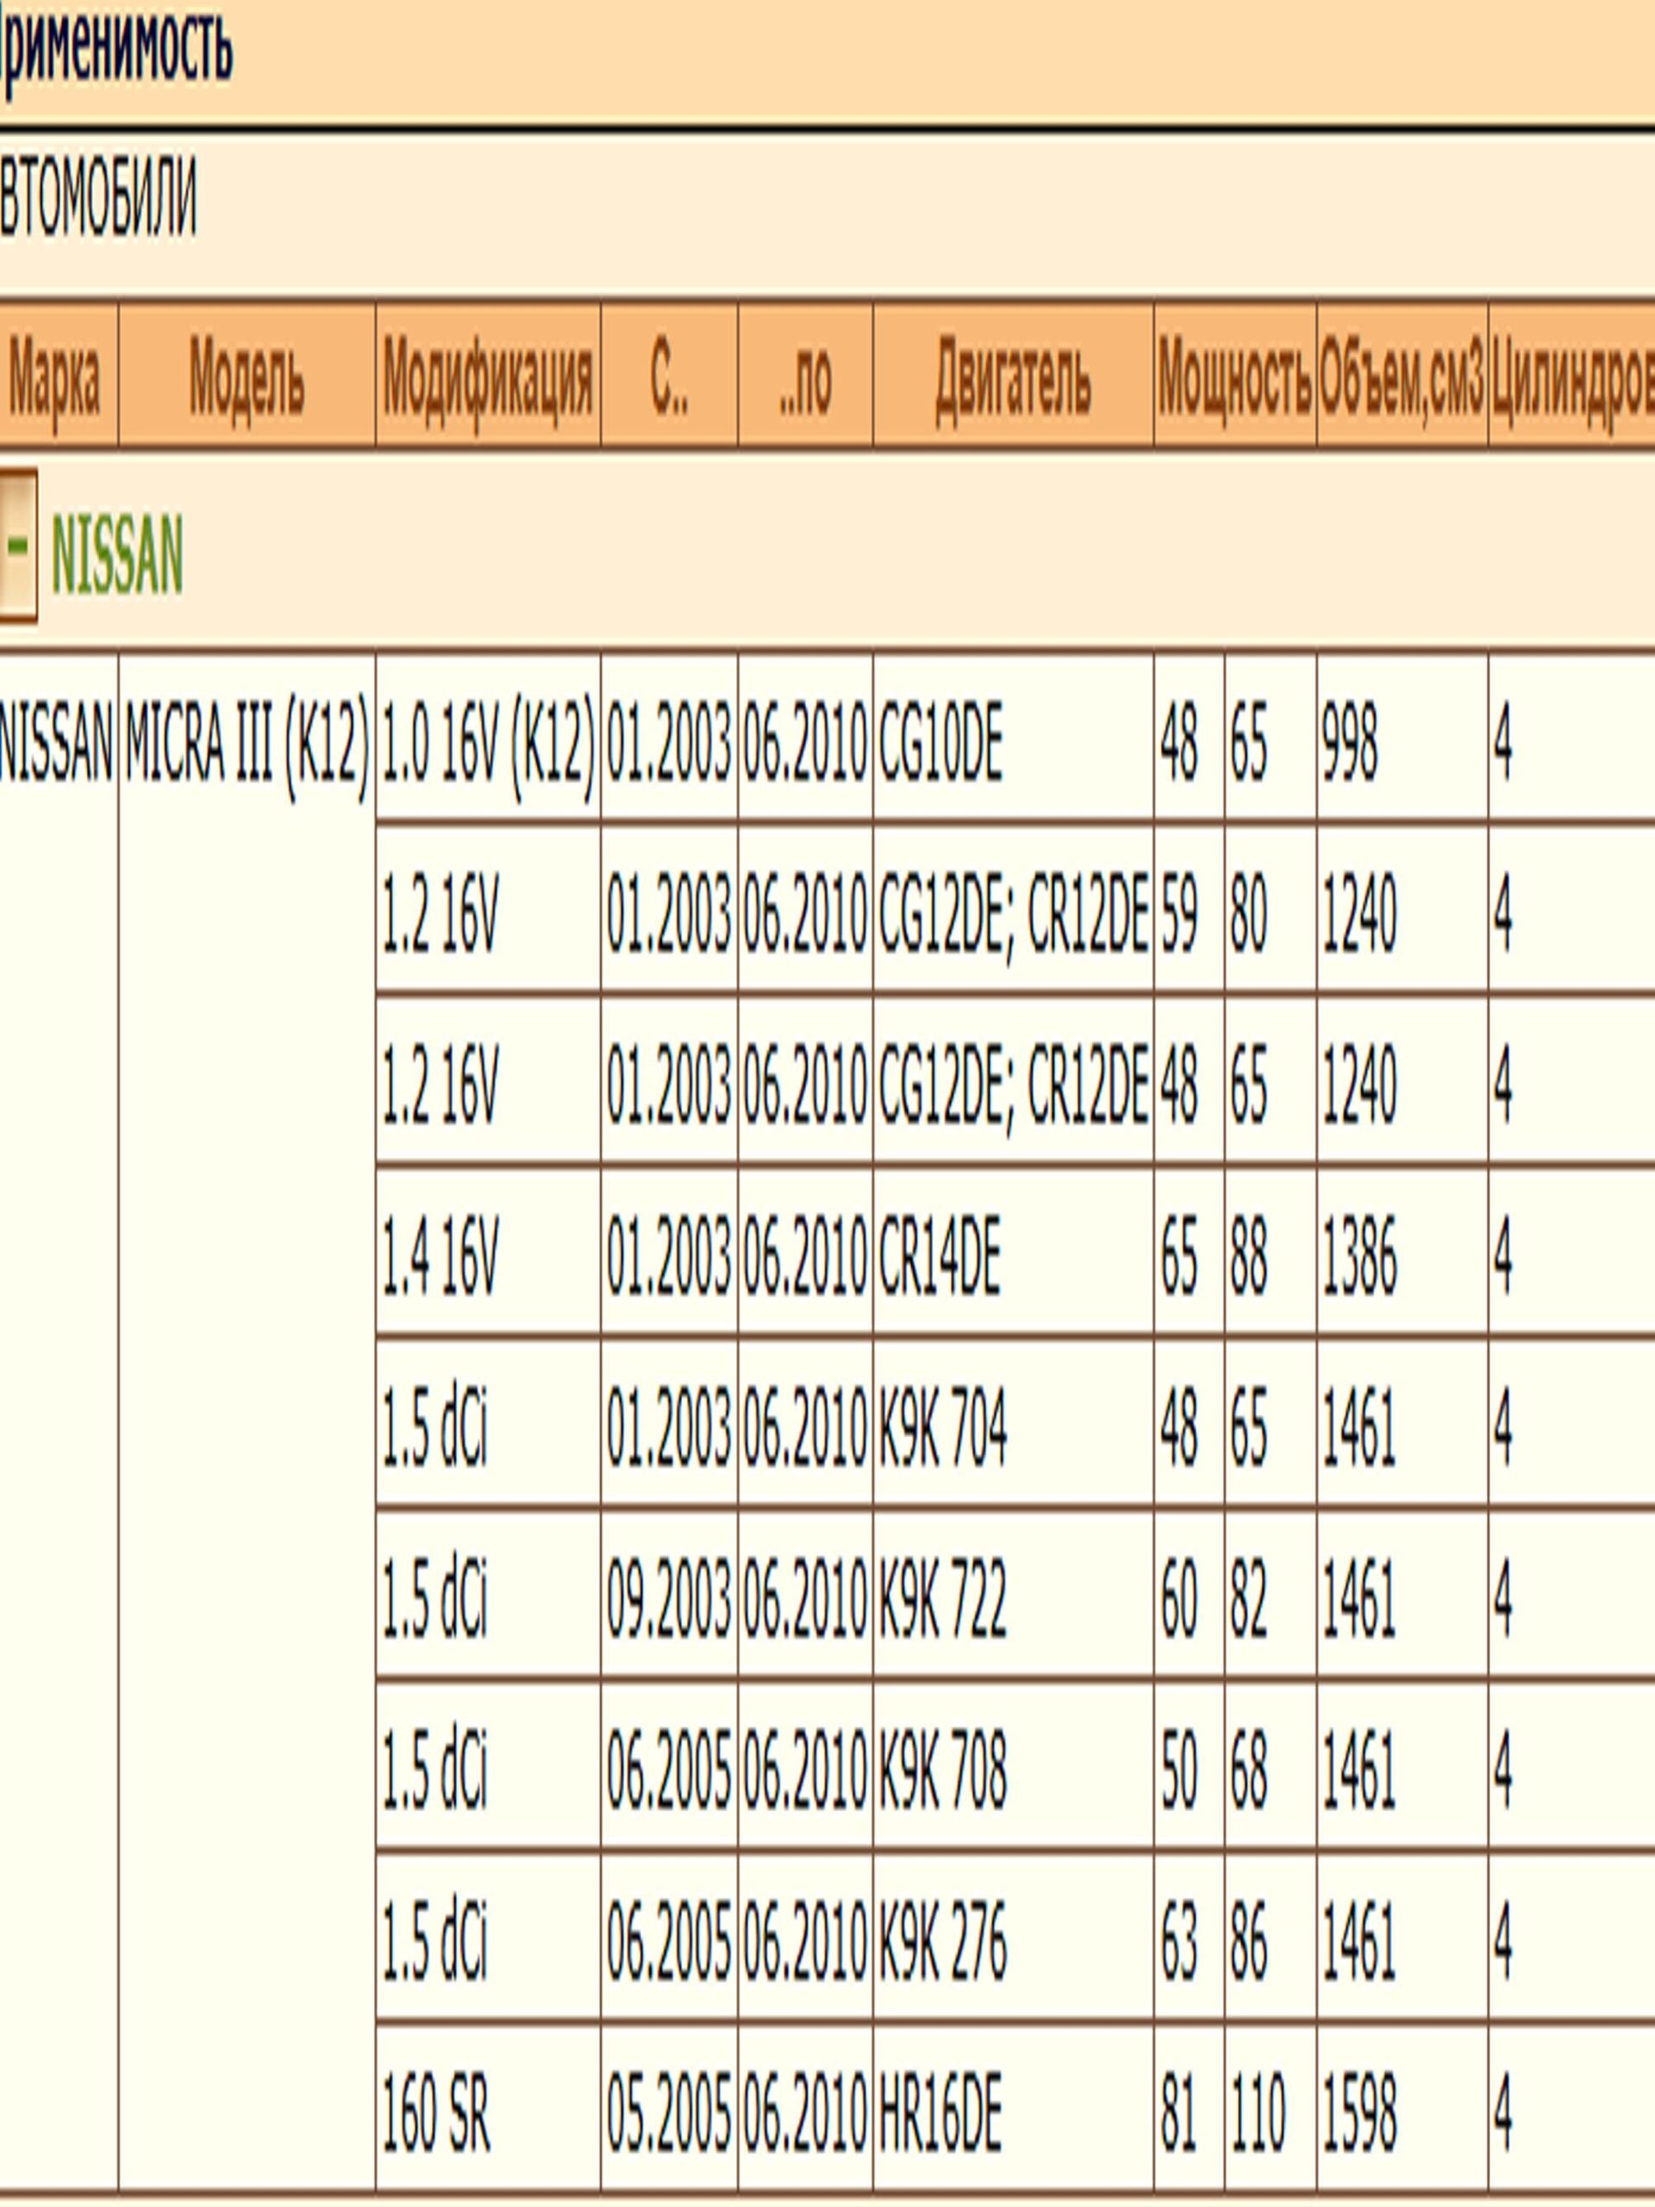Click the ..по end date header

(x=805, y=379)
